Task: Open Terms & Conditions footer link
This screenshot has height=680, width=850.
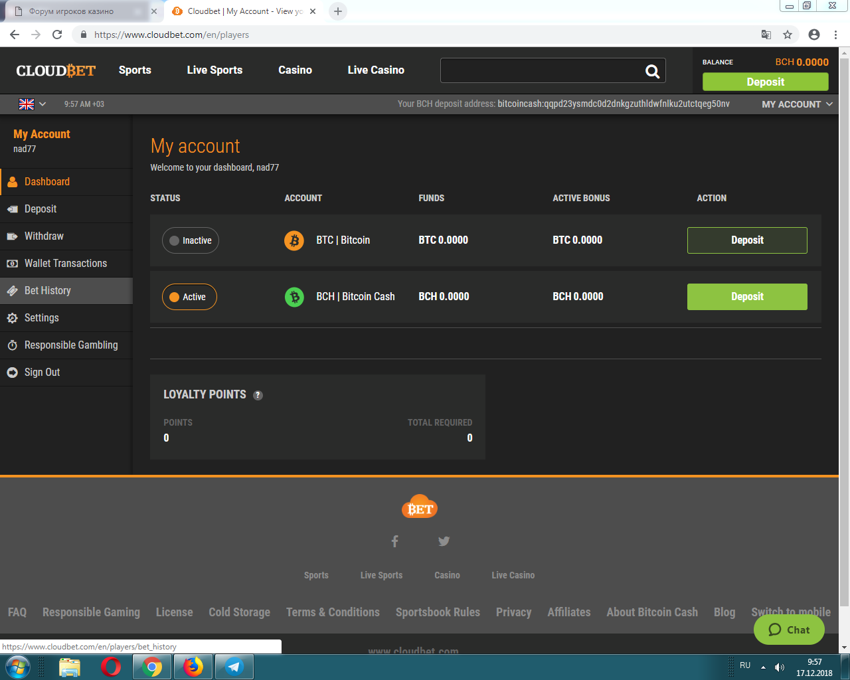Action: click(x=333, y=612)
